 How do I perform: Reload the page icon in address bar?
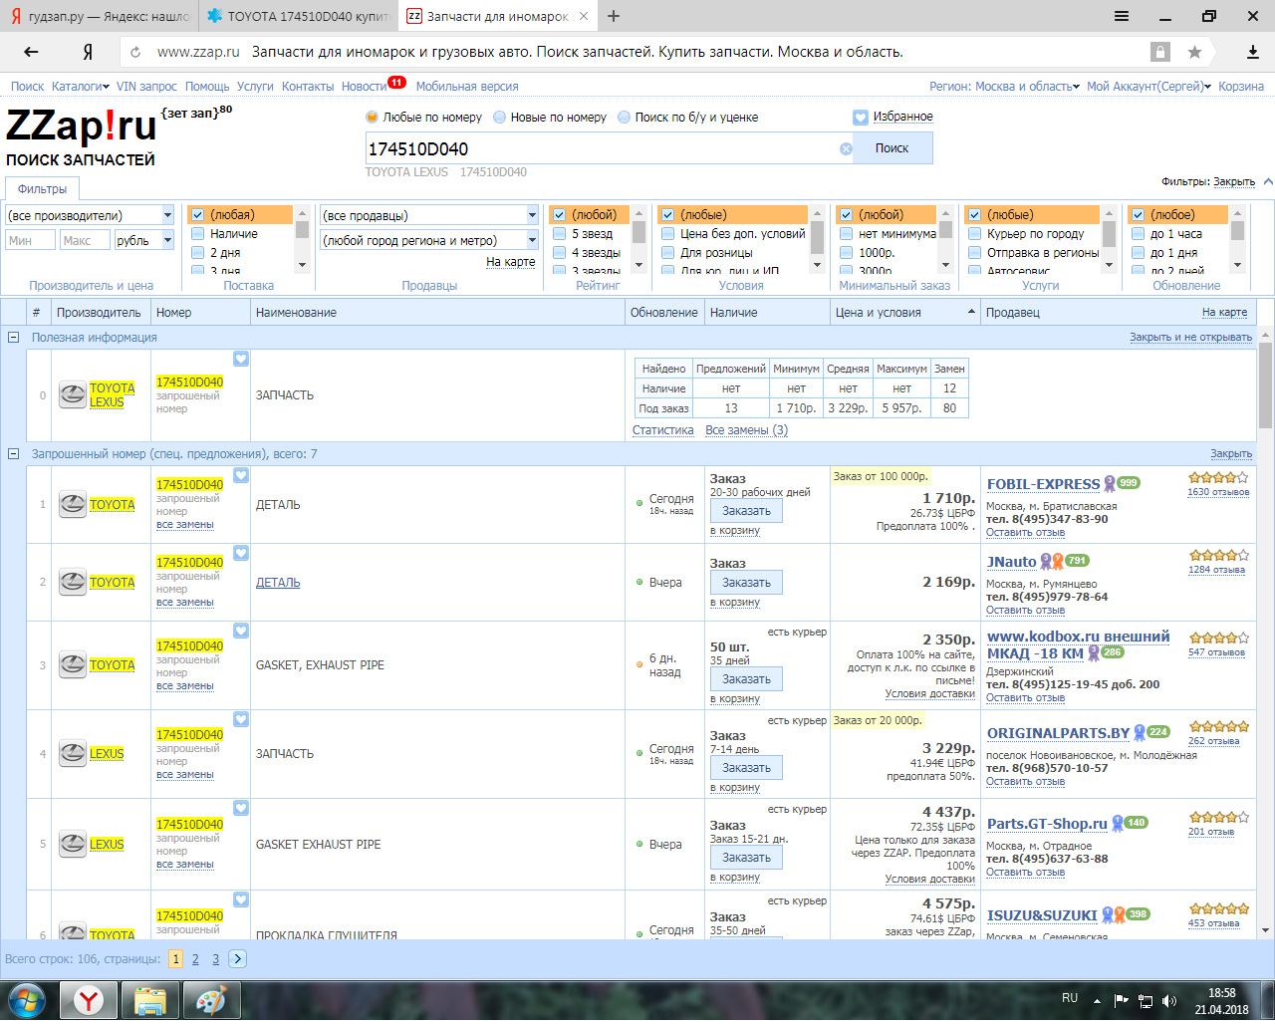coord(135,52)
